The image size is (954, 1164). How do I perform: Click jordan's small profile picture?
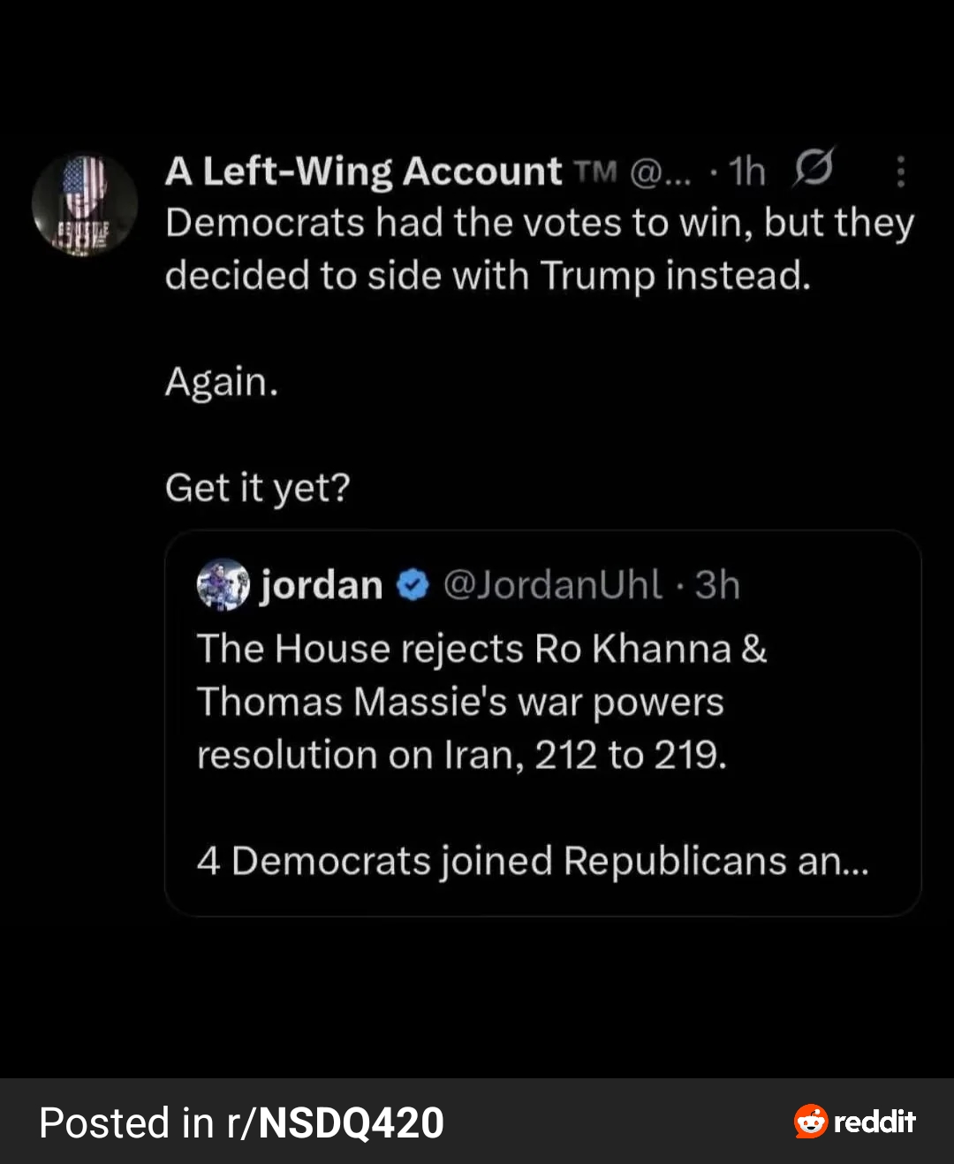pyautogui.click(x=223, y=584)
